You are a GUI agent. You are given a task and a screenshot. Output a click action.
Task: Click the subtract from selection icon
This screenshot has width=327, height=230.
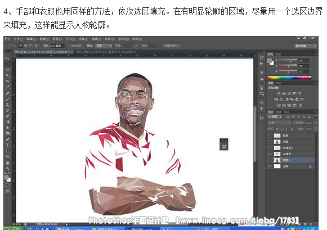click(31, 46)
